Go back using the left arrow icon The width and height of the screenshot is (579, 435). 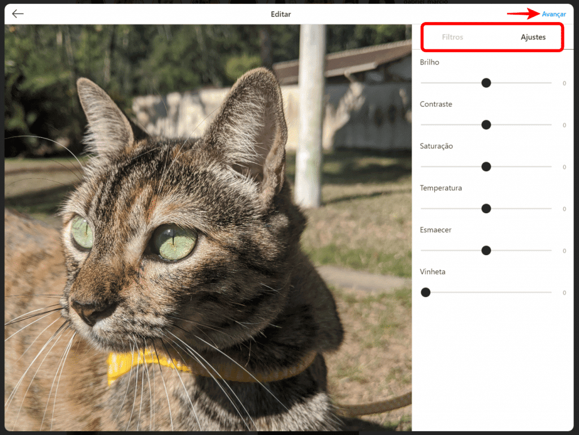click(x=18, y=14)
